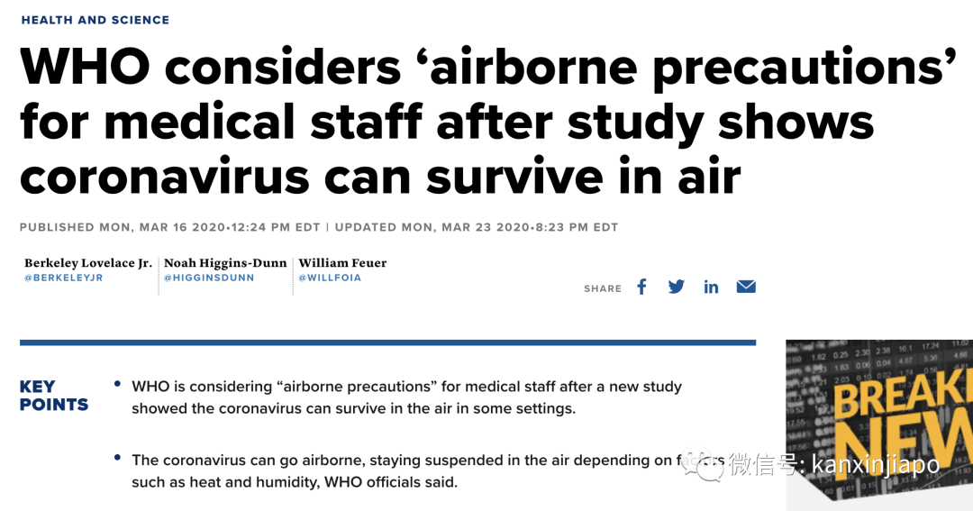973x511 pixels.
Task: Open author Noah Higgins-Dunn's profile
Action: point(225,263)
